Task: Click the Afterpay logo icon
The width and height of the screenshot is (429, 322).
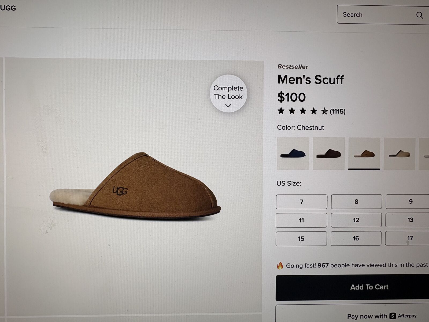Action: coord(393,316)
